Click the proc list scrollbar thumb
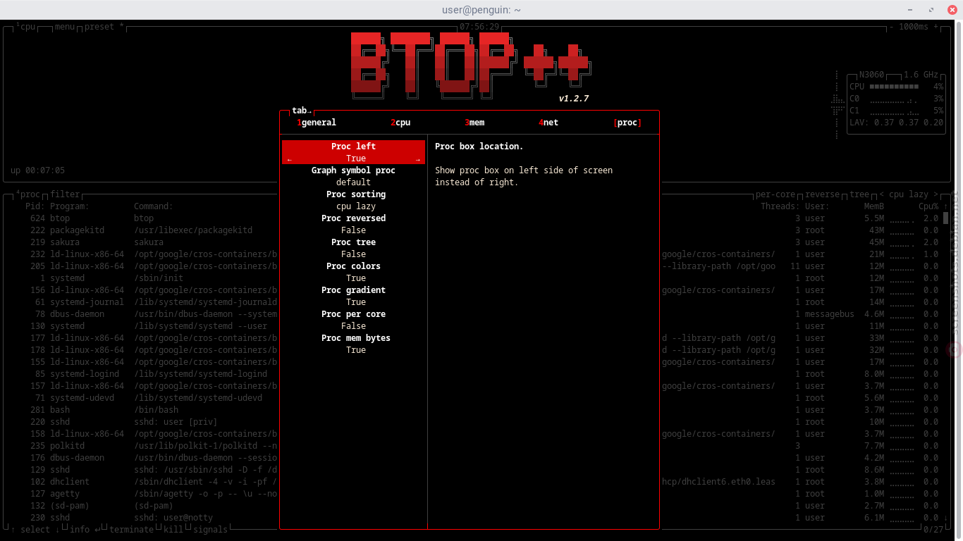The width and height of the screenshot is (963, 541). 946,218
